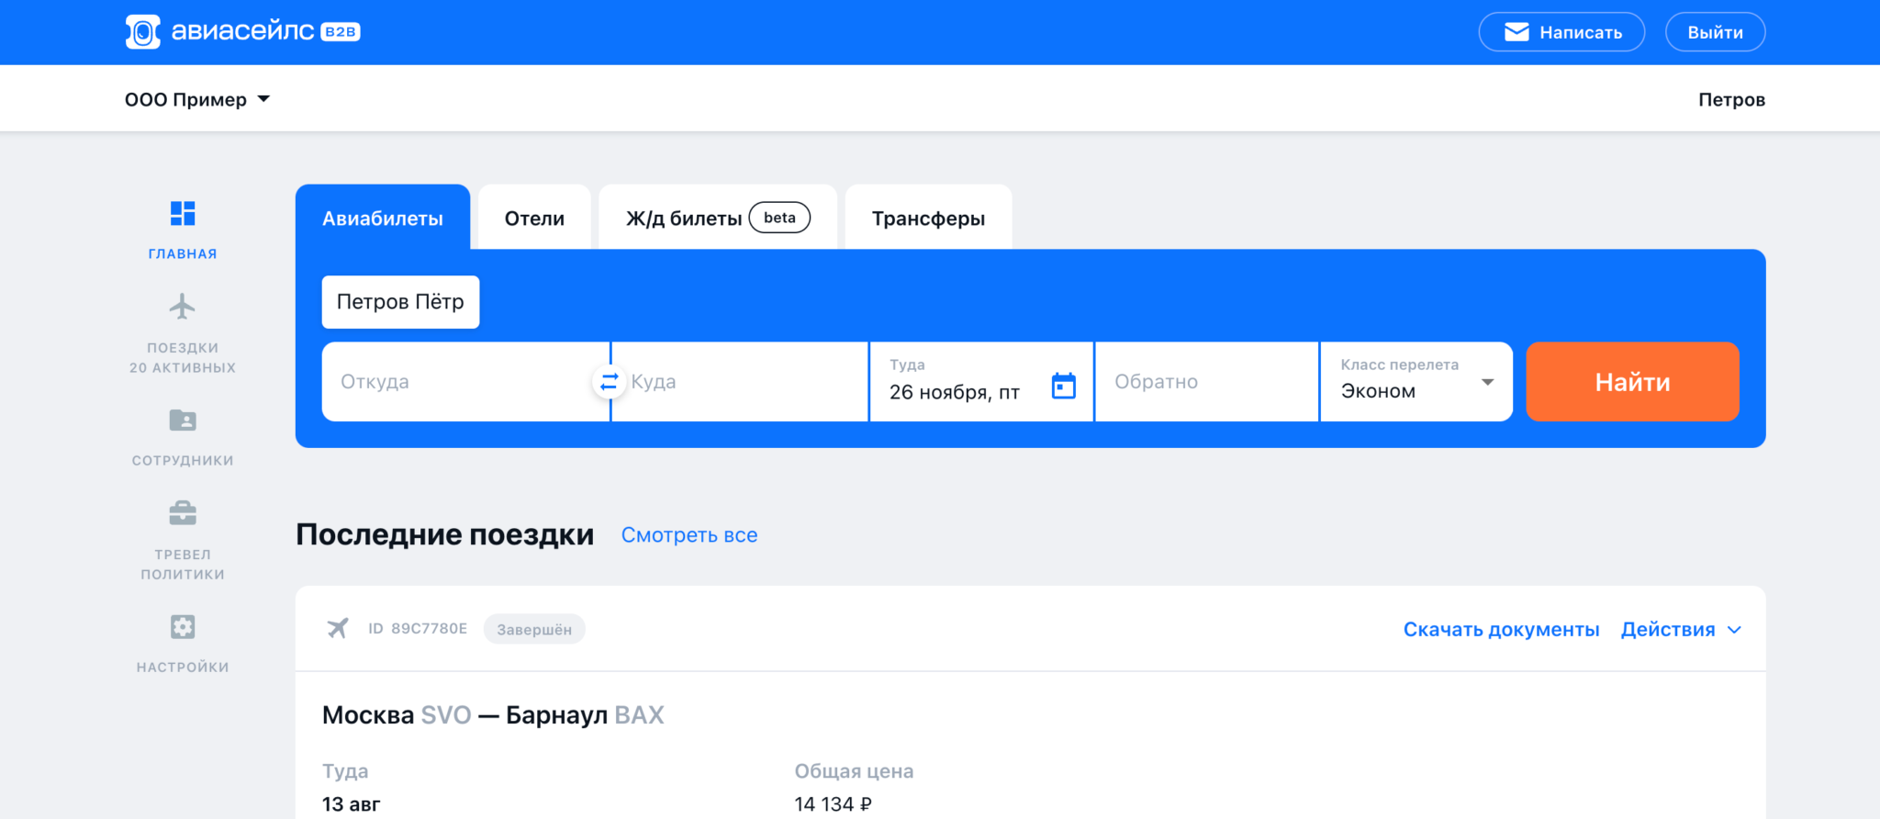This screenshot has width=1880, height=819.
Task: Open Настройки gear icon in sidebar
Action: 183,627
